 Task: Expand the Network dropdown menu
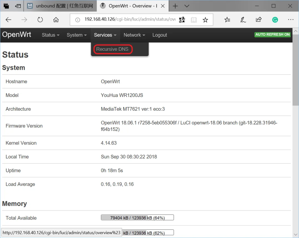point(134,35)
